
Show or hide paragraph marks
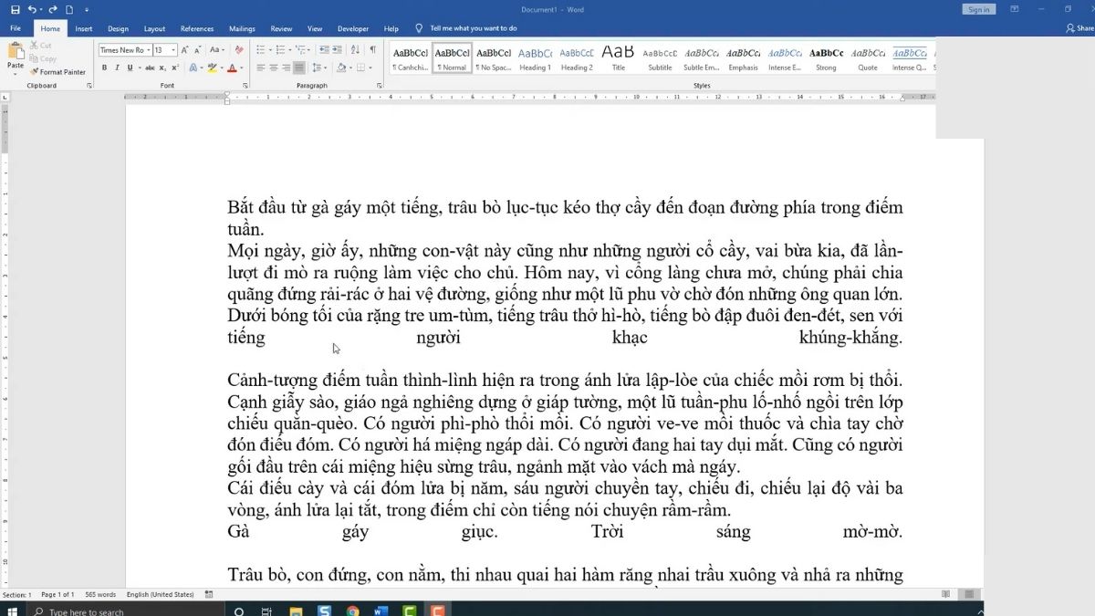point(372,50)
